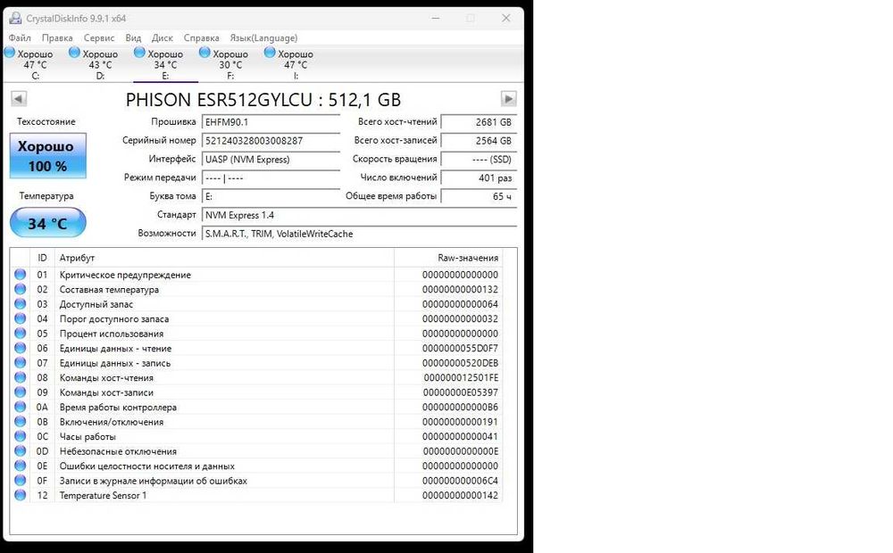Close the CrystalDiskInfo window
This screenshot has width=893, height=553.
505,18
